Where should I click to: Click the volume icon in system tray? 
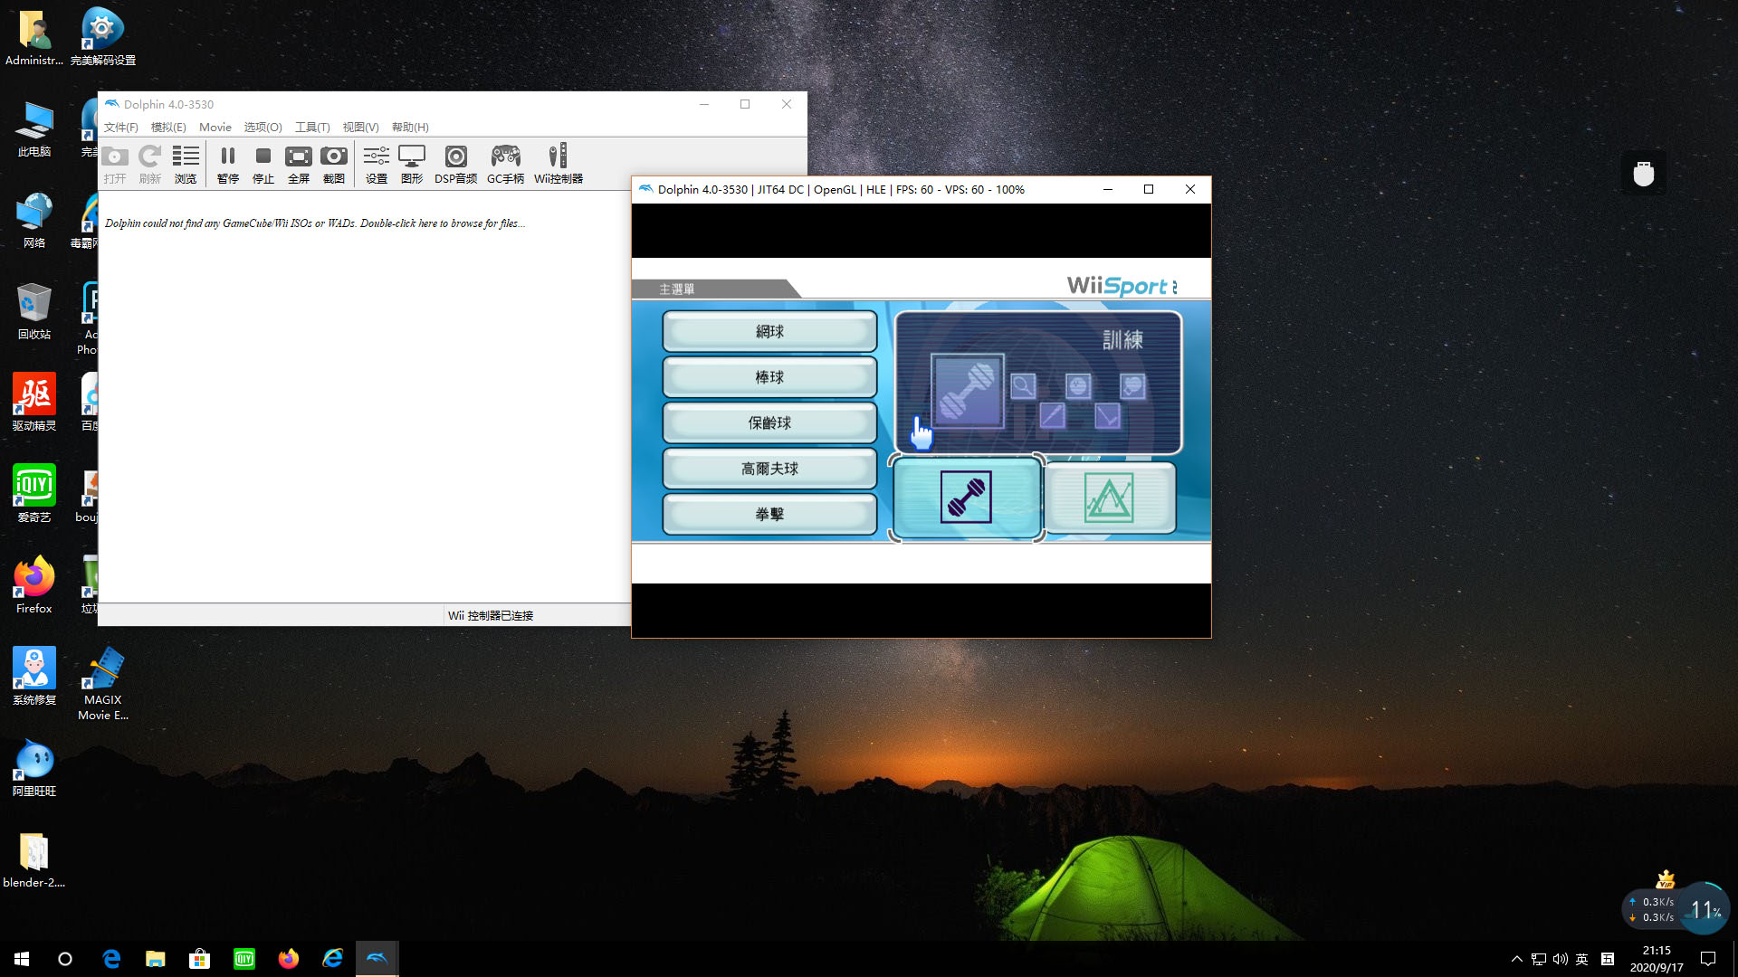pos(1561,959)
